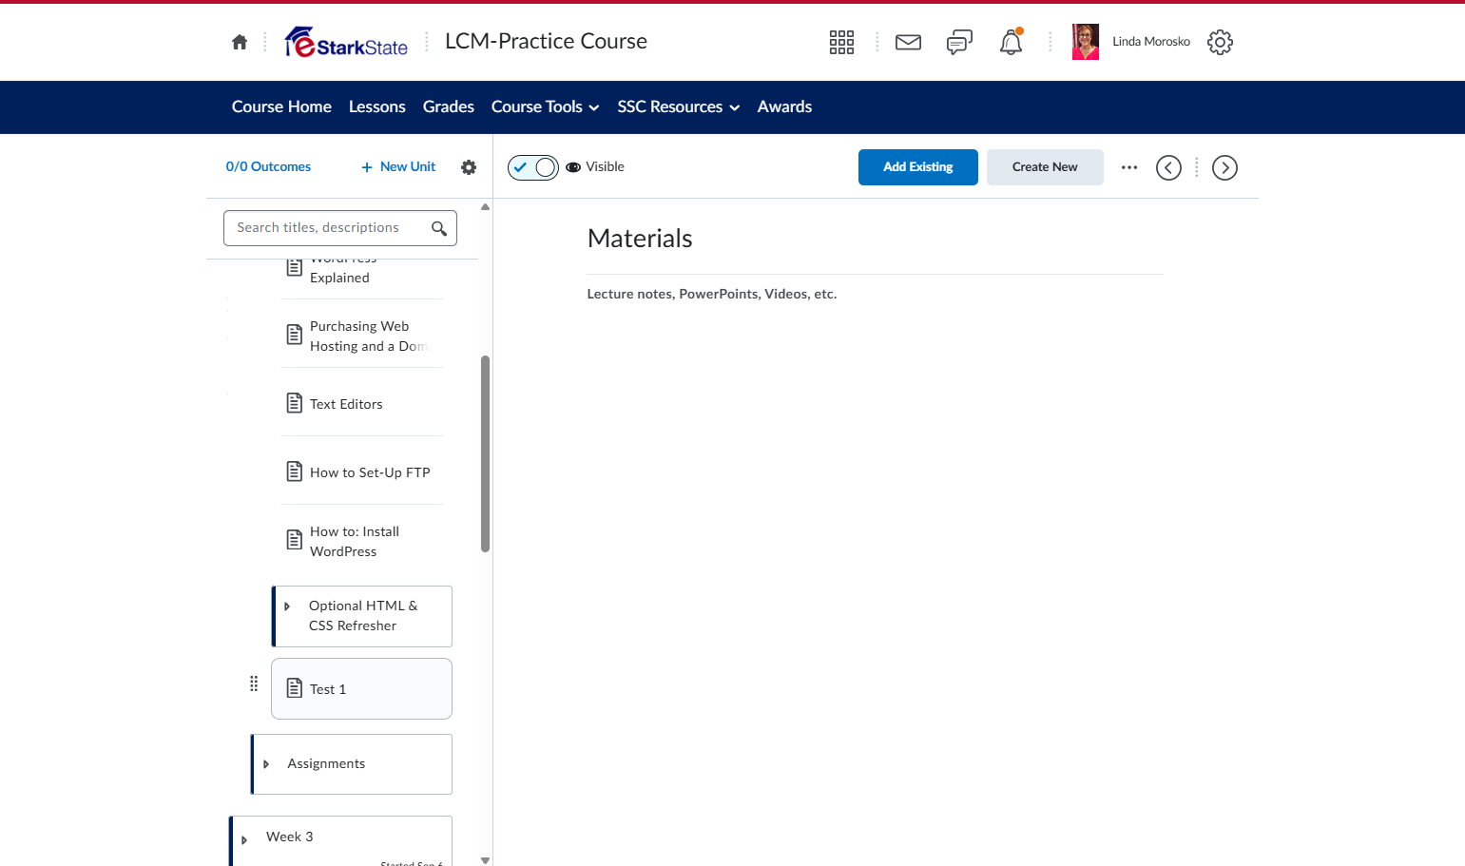The height and width of the screenshot is (866, 1465).
Task: Click the Test 1 drag handle
Action: [x=254, y=683]
